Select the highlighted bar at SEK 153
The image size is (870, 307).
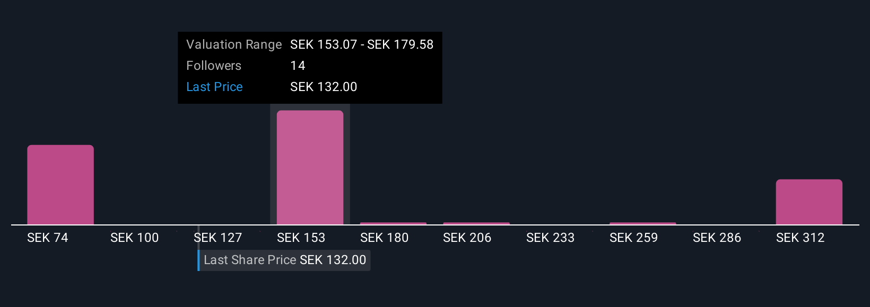310,167
